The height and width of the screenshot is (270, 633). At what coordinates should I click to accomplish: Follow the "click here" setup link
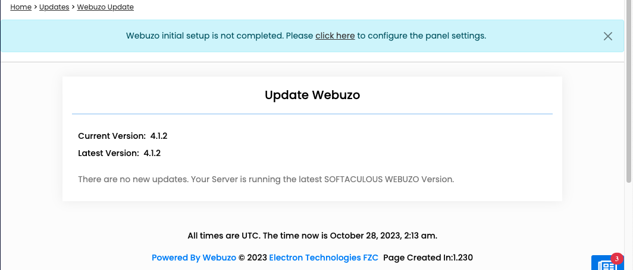tap(335, 36)
